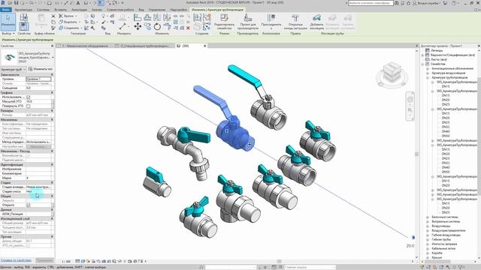Select Легенды in project browser
Screen dimensions: 481x270
[x=437, y=50]
